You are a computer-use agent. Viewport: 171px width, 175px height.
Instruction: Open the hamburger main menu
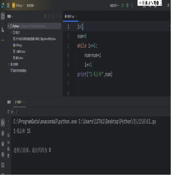(8, 5)
